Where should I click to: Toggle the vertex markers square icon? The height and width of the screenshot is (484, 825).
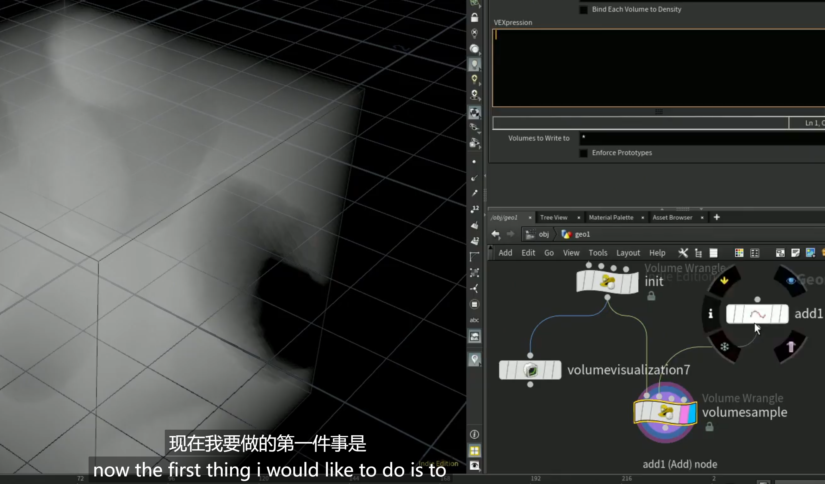tap(475, 273)
